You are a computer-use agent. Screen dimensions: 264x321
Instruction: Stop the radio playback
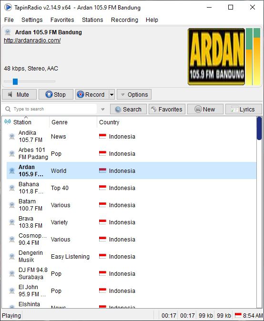[x=56, y=94]
